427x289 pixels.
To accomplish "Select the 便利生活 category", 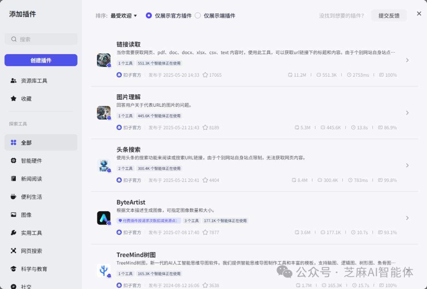I will pos(41,196).
